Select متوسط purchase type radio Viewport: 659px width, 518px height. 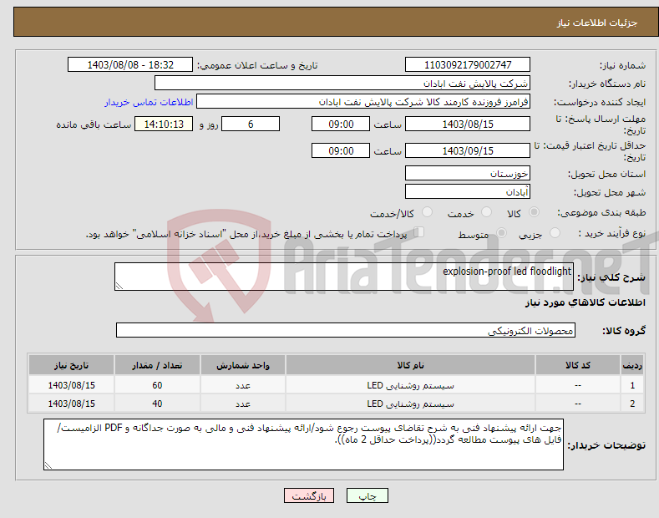(501, 233)
